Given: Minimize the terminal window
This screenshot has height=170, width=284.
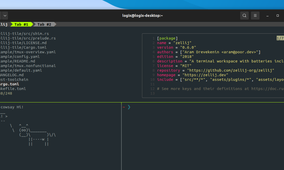Looking at the screenshot, I should (267, 16).
